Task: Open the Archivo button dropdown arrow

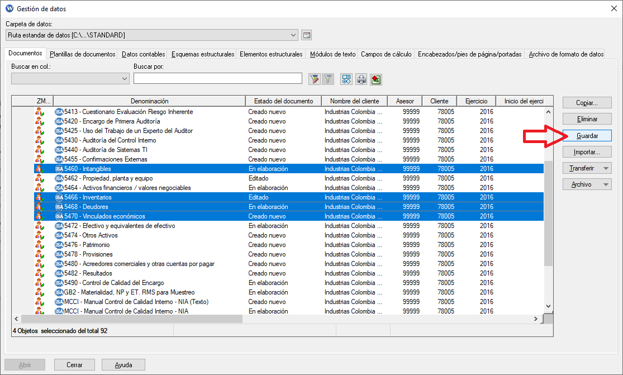Action: (606, 184)
